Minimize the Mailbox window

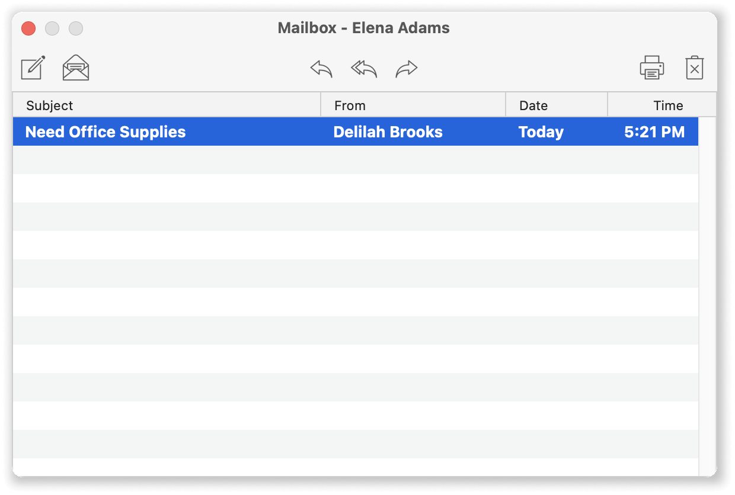52,28
